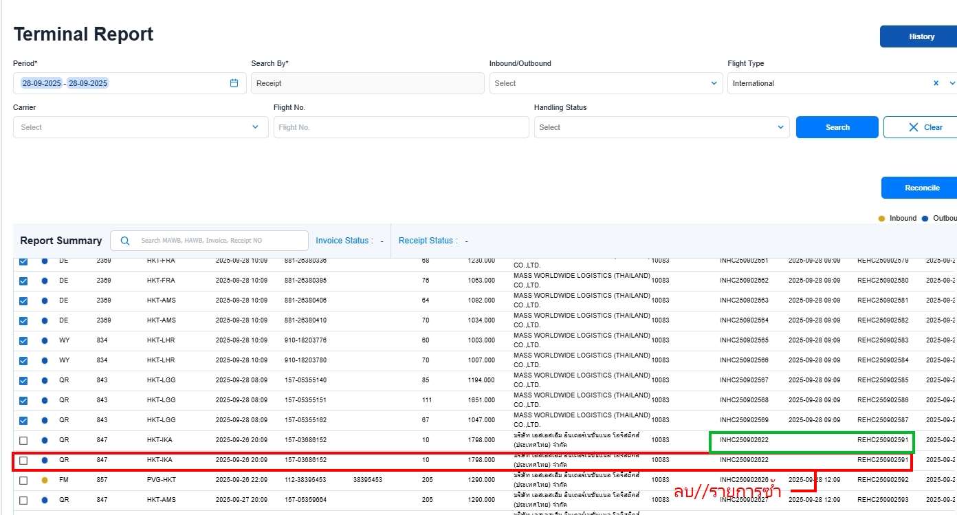The image size is (957, 515).
Task: Expand the Inbound/Outbound dropdown
Action: click(x=606, y=83)
